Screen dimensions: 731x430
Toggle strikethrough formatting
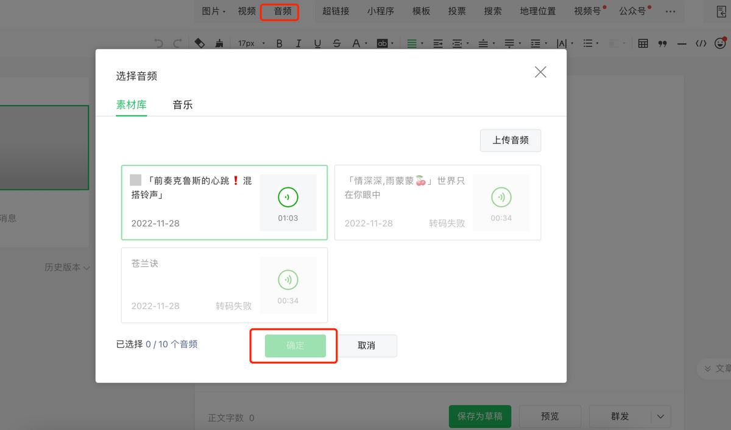click(335, 43)
